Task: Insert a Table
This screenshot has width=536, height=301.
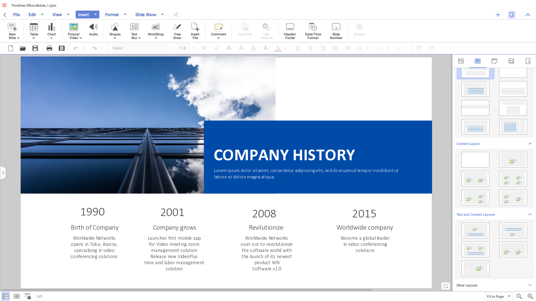Action: tap(34, 31)
